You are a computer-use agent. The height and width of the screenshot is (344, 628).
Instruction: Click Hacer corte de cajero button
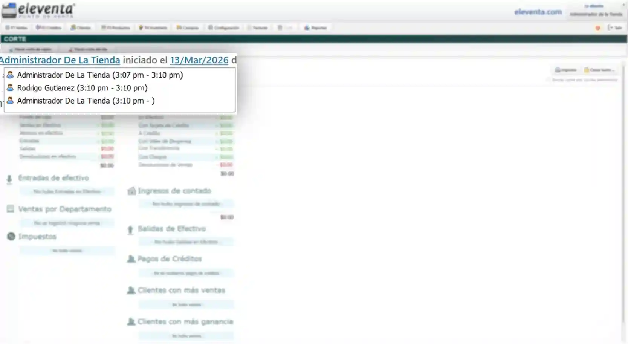[x=30, y=49]
